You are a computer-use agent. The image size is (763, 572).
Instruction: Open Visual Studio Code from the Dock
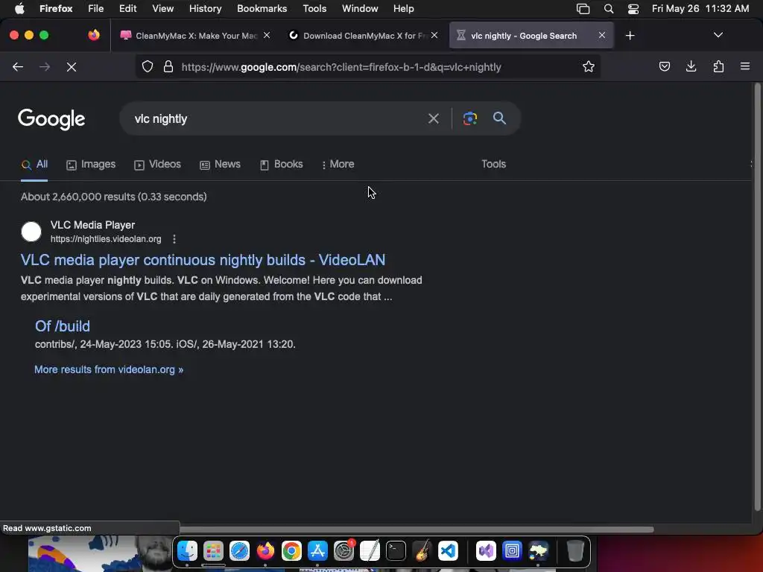448,550
